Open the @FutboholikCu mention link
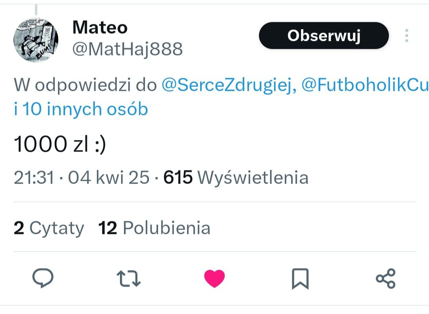The image size is (429, 314). (365, 85)
